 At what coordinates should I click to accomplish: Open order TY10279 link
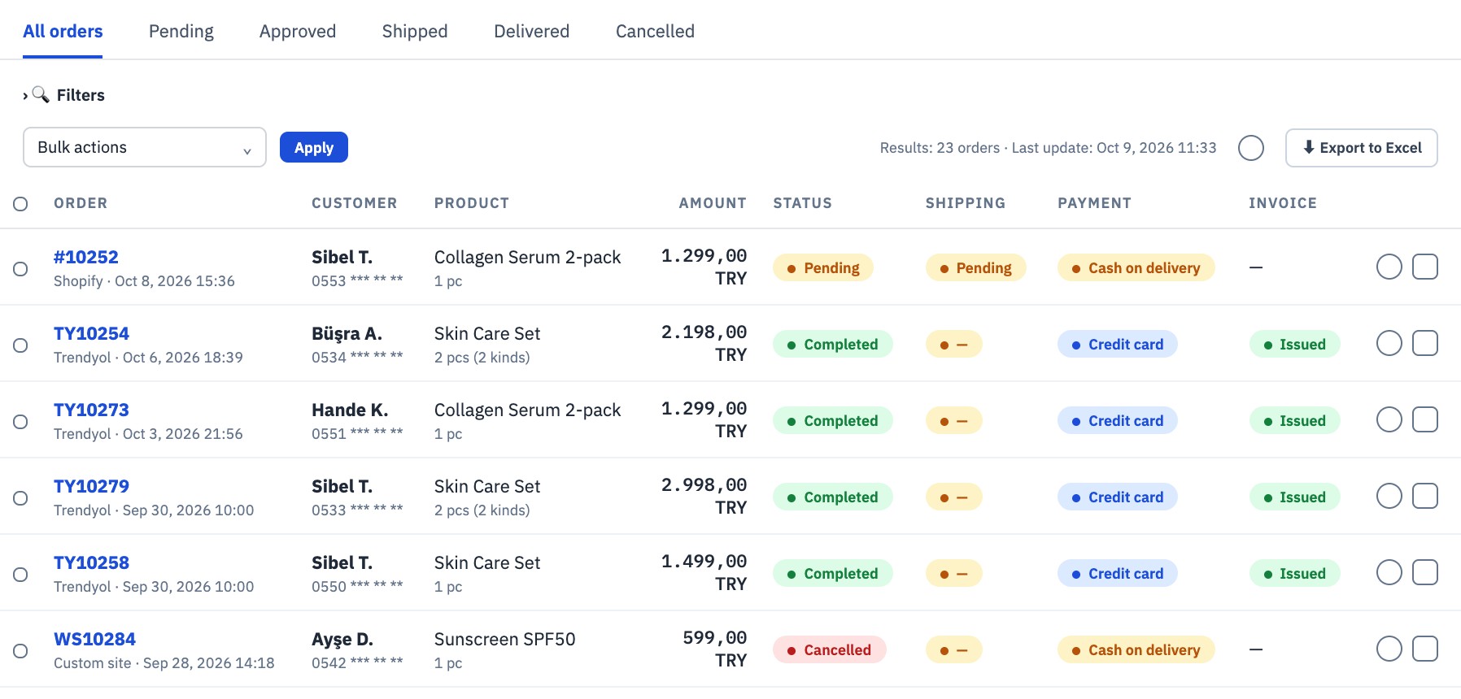91,486
